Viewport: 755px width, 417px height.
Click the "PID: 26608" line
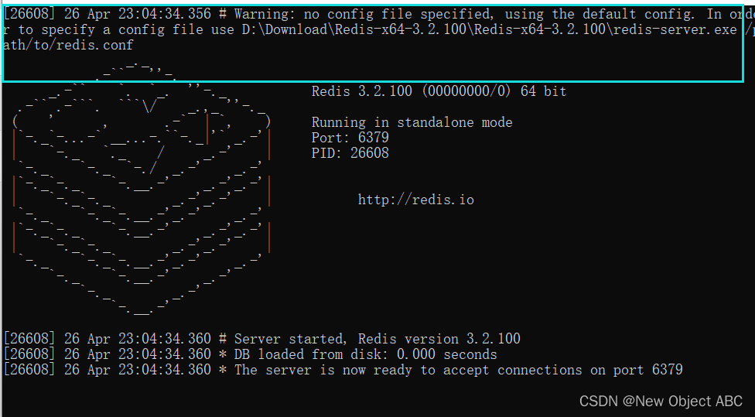350,153
